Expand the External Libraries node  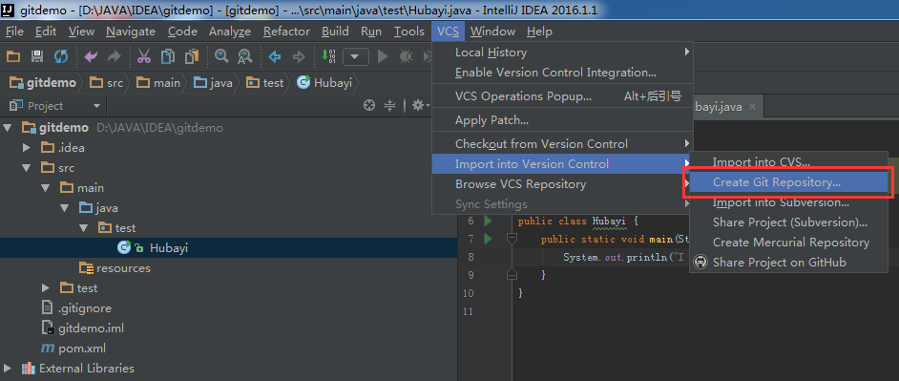pyautogui.click(x=7, y=369)
